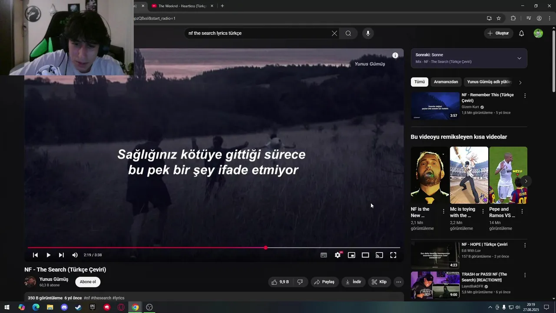Show video info card icon

coord(395,55)
